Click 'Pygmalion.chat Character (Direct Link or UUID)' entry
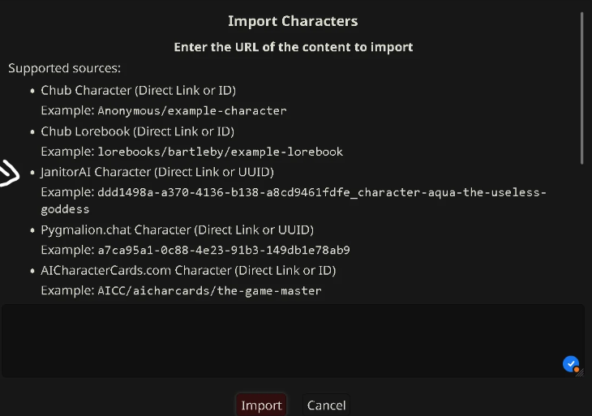This screenshot has width=592, height=416. pyautogui.click(x=177, y=230)
